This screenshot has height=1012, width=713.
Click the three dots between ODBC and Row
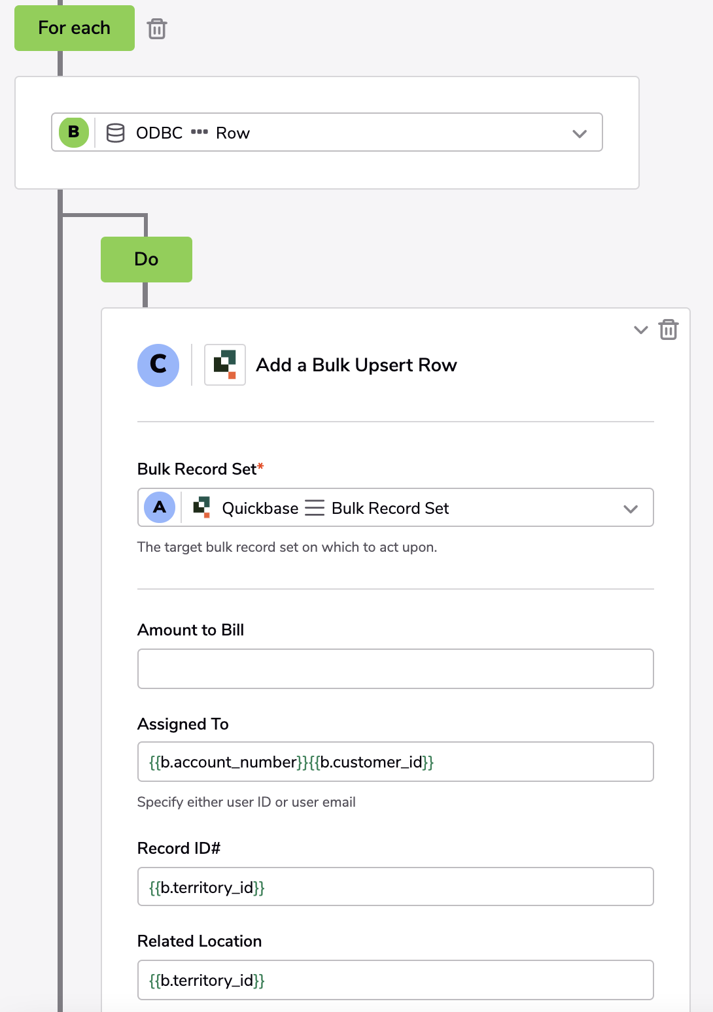pos(200,132)
